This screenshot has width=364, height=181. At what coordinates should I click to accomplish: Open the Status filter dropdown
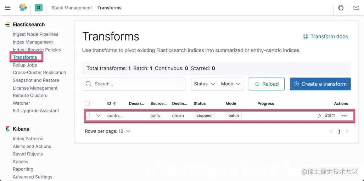click(205, 84)
